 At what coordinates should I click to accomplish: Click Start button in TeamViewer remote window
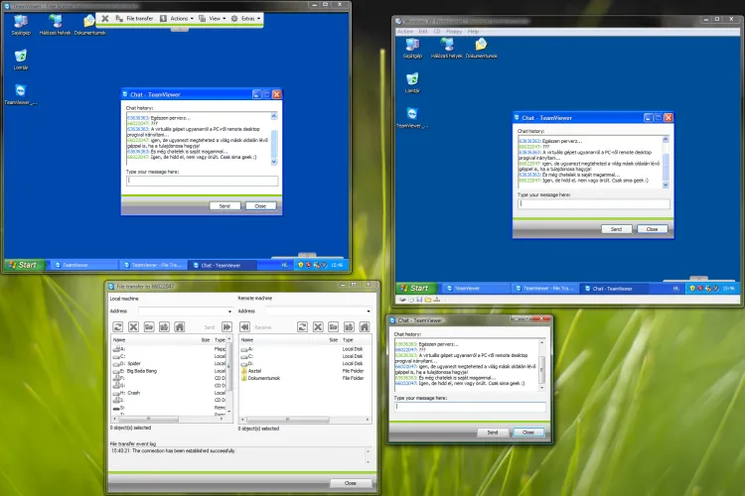click(24, 265)
